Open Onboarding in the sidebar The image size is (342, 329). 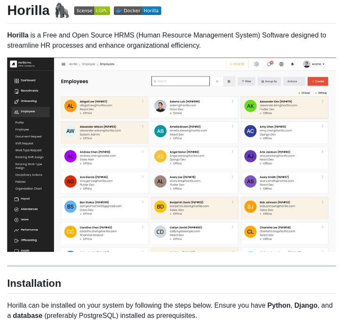[x=25, y=102]
